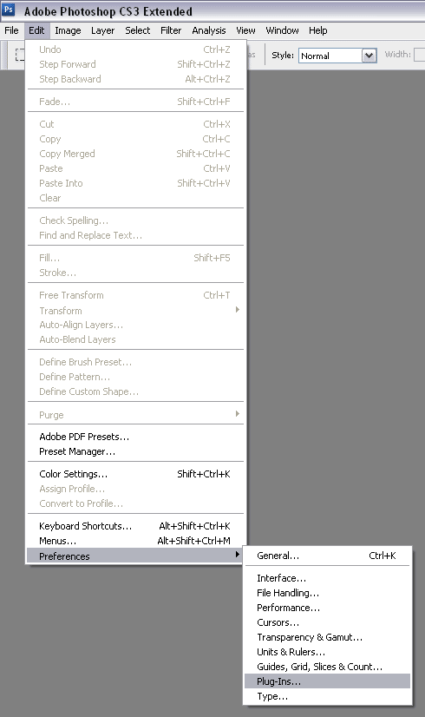Click Free Transform in Edit menu
Image resolution: width=425 pixels, height=717 pixels.
click(135, 295)
